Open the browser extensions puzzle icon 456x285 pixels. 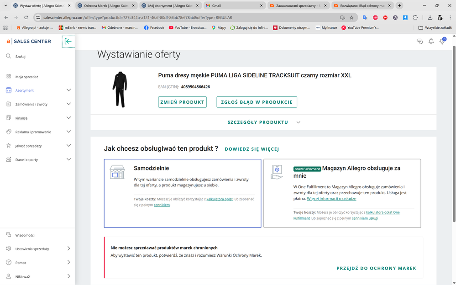[x=415, y=17]
